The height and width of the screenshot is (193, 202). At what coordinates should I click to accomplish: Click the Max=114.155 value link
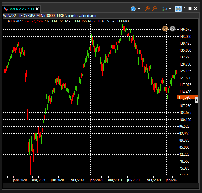76,21
